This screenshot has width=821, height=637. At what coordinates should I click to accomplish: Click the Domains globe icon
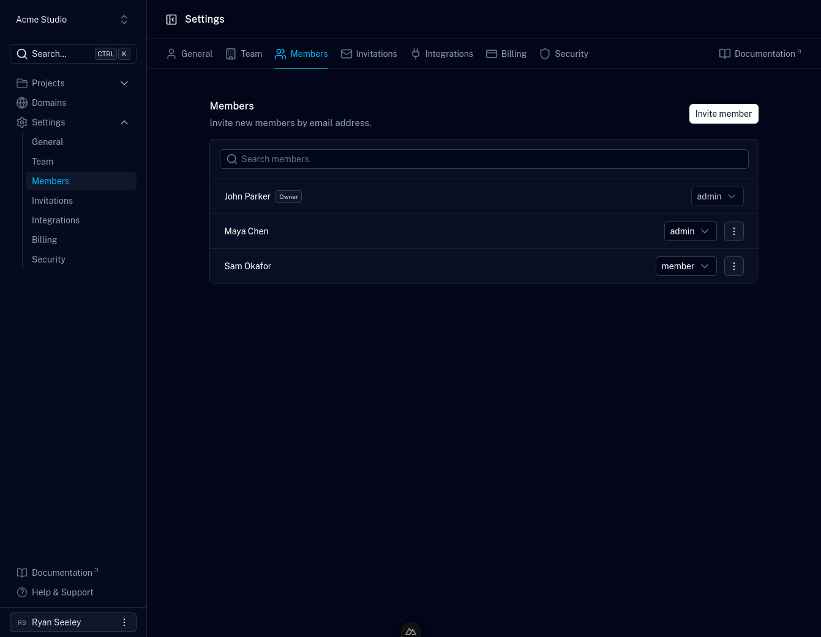point(22,103)
